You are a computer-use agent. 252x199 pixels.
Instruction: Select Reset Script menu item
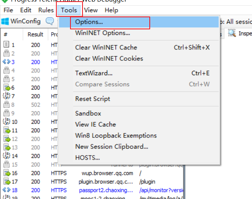click(139, 99)
